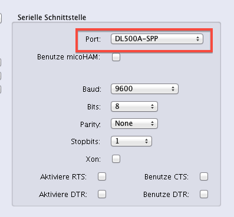This screenshot has width=234, height=217.
Task: Check the Aktiviere RTS checkbox
Action: (102, 176)
